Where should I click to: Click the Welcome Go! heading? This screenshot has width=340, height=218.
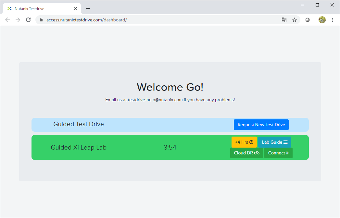pos(170,87)
